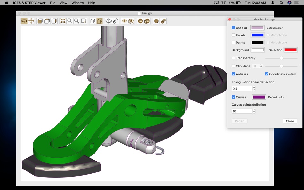Click the Facets Monochrome checkbox

[268, 35]
